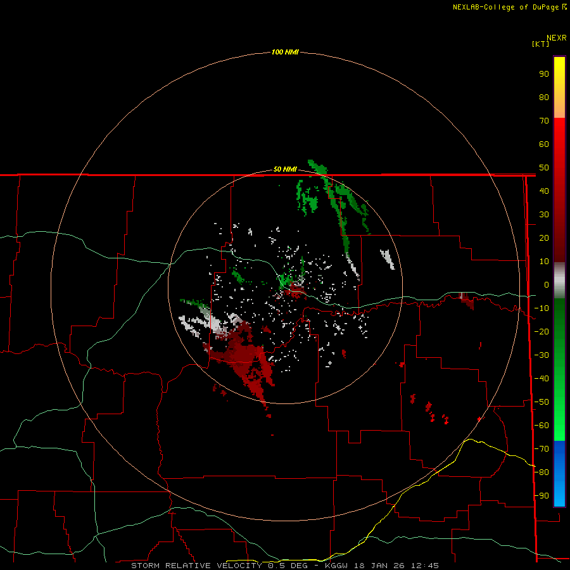Viewport: 570px width, 570px height.
Task: Click the -10 value on the velocity scale
Action: pos(541,308)
